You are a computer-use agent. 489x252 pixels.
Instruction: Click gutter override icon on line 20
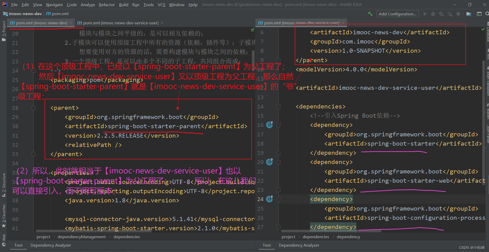pyautogui.click(x=270, y=162)
